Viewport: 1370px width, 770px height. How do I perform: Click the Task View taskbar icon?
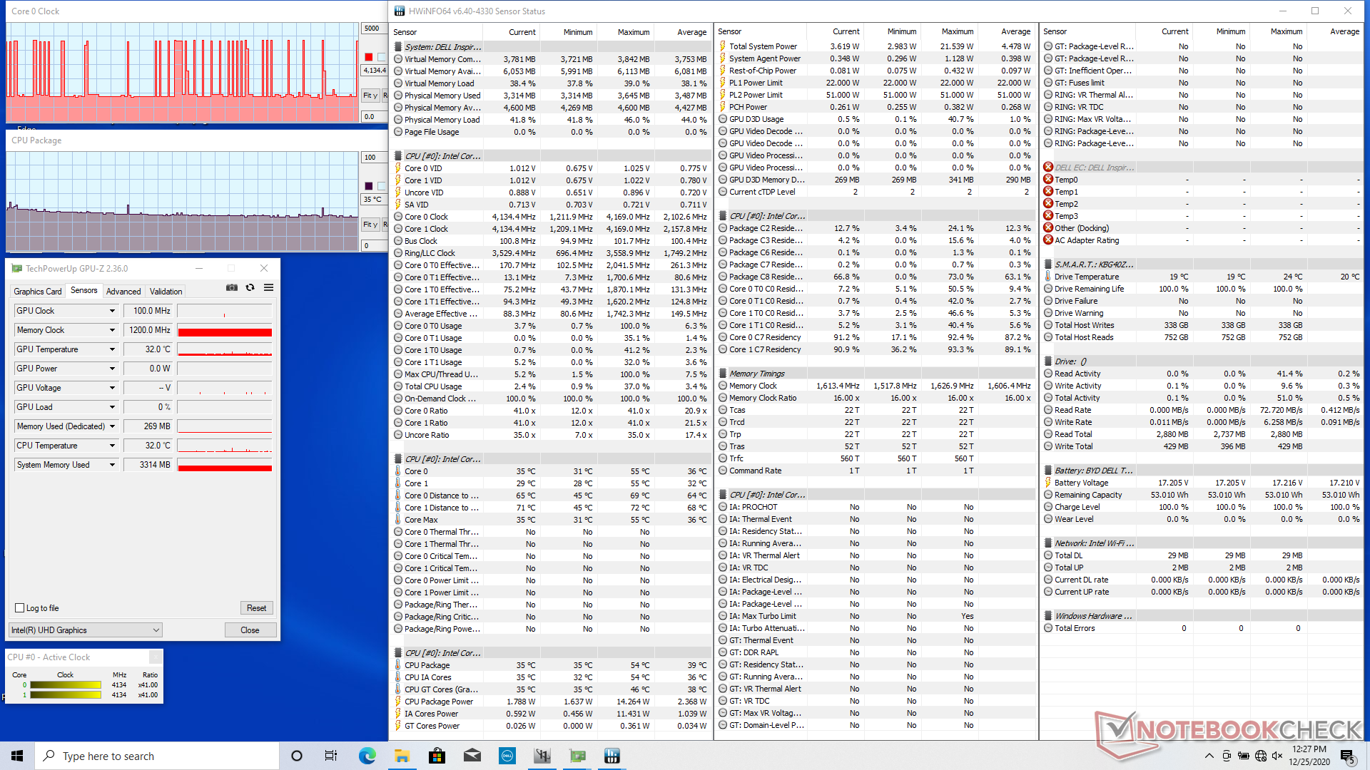(x=331, y=756)
